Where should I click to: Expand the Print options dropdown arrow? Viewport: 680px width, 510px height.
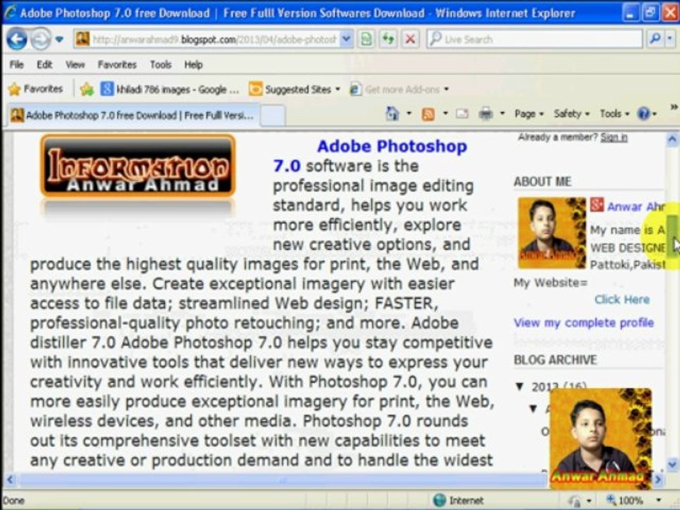click(502, 114)
